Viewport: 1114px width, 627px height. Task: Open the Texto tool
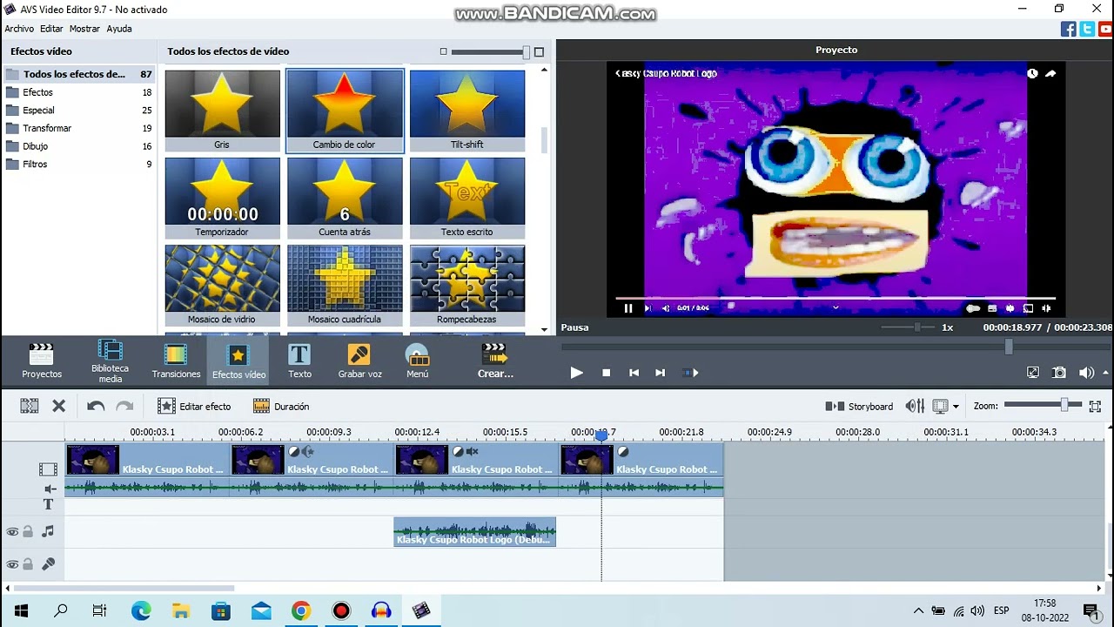coord(299,361)
